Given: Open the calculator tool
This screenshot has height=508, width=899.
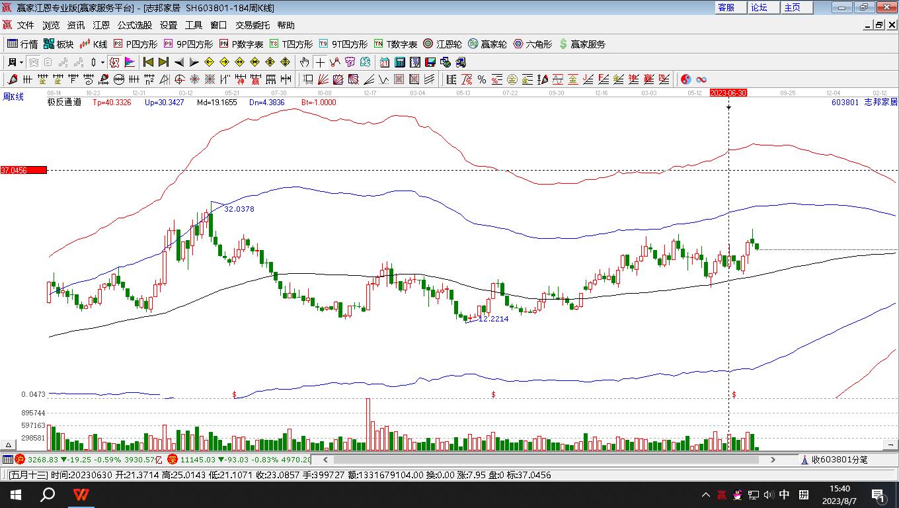Looking at the screenshot, I should coord(400,62).
